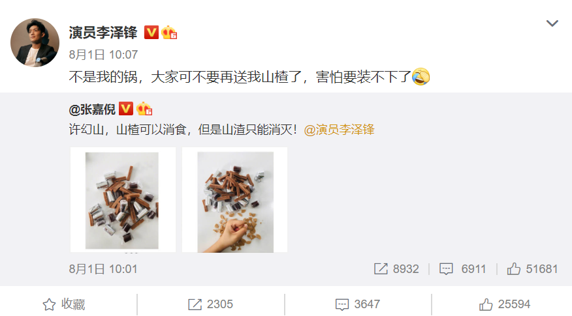
Task: Click the verified V badge next to 张嘉倪
Action: point(126,109)
